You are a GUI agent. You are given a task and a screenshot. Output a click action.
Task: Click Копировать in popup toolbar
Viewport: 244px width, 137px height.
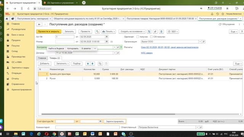(73, 48)
